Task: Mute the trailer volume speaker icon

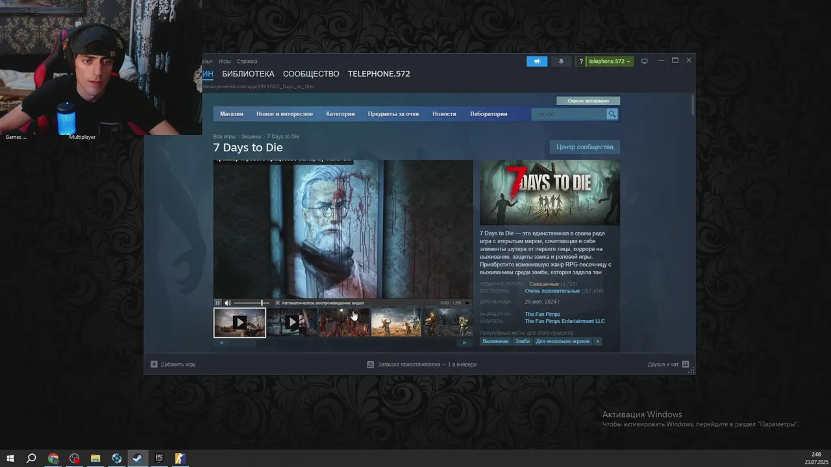Action: click(227, 303)
